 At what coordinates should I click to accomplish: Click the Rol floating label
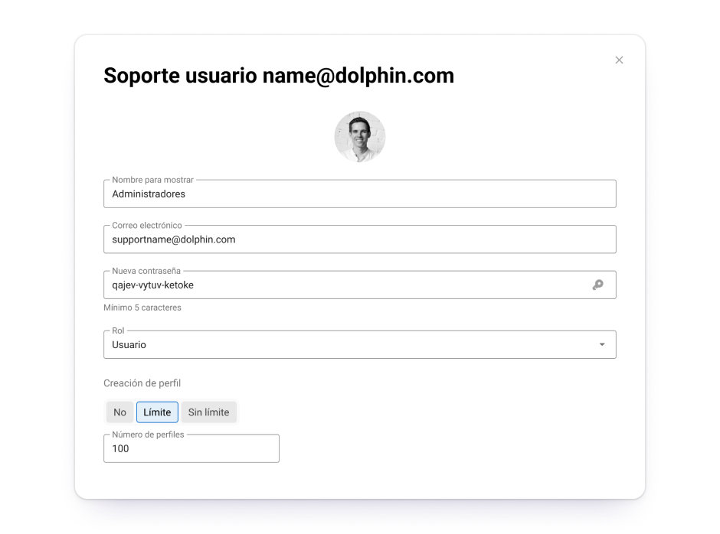coord(118,330)
